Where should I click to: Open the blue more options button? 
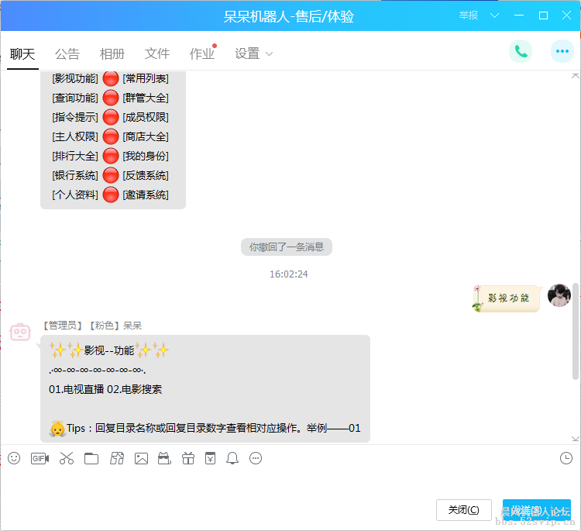(562, 51)
